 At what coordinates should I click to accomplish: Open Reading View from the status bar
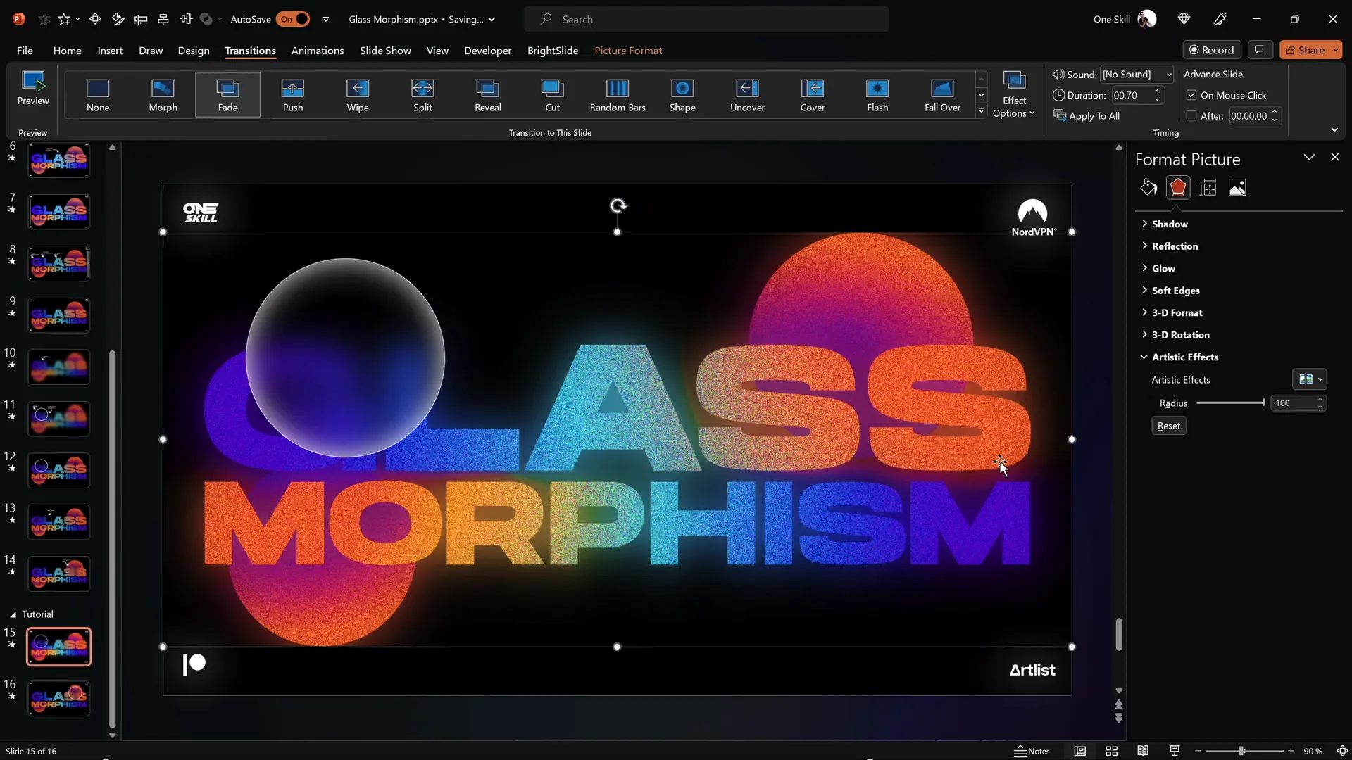point(1143,751)
